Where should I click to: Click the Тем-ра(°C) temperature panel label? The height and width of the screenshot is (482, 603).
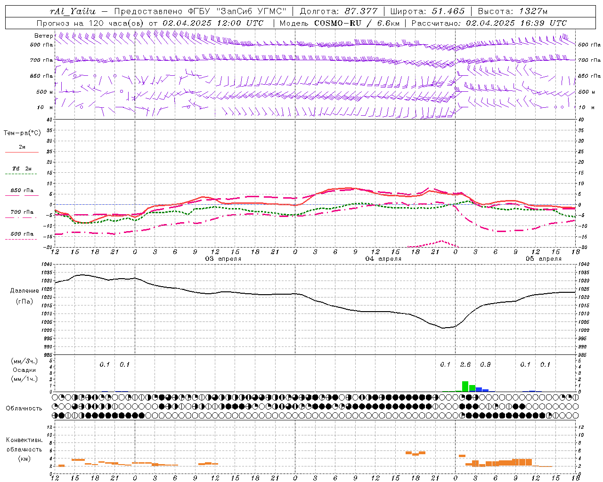click(22, 133)
